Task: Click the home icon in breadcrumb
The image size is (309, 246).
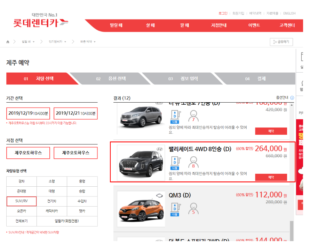Action: (x=8, y=42)
